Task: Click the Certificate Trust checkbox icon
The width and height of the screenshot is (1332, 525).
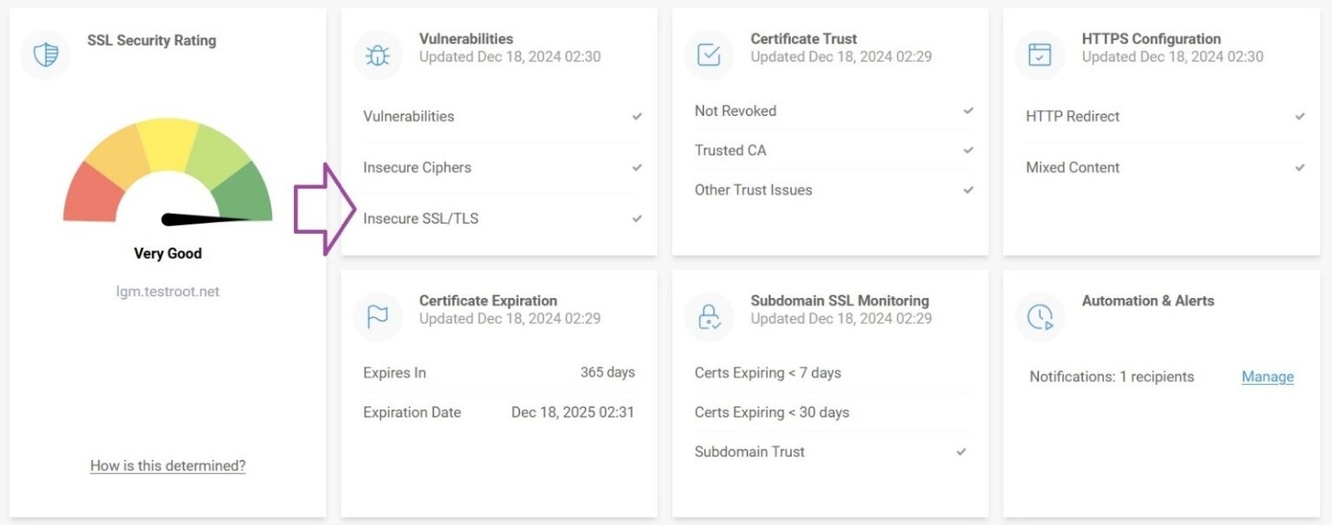Action: (x=708, y=54)
